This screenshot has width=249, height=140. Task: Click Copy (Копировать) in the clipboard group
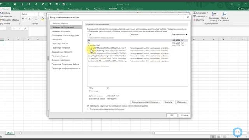tap(7, 16)
